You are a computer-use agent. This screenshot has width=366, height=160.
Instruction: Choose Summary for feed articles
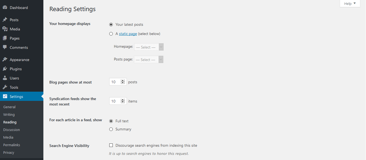[111, 129]
